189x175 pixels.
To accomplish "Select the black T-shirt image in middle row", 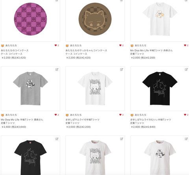I will click(160, 88).
